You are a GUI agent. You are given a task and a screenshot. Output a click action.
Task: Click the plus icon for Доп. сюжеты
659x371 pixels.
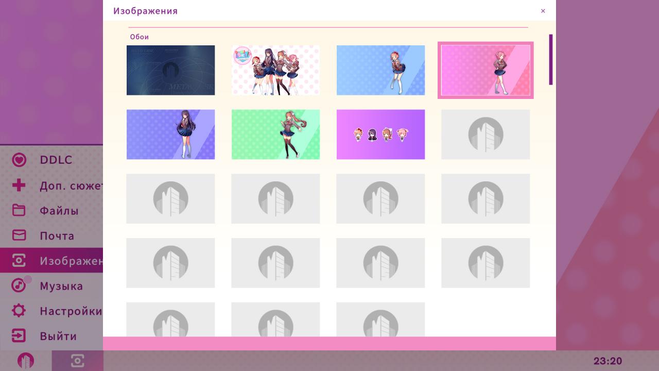tap(19, 185)
